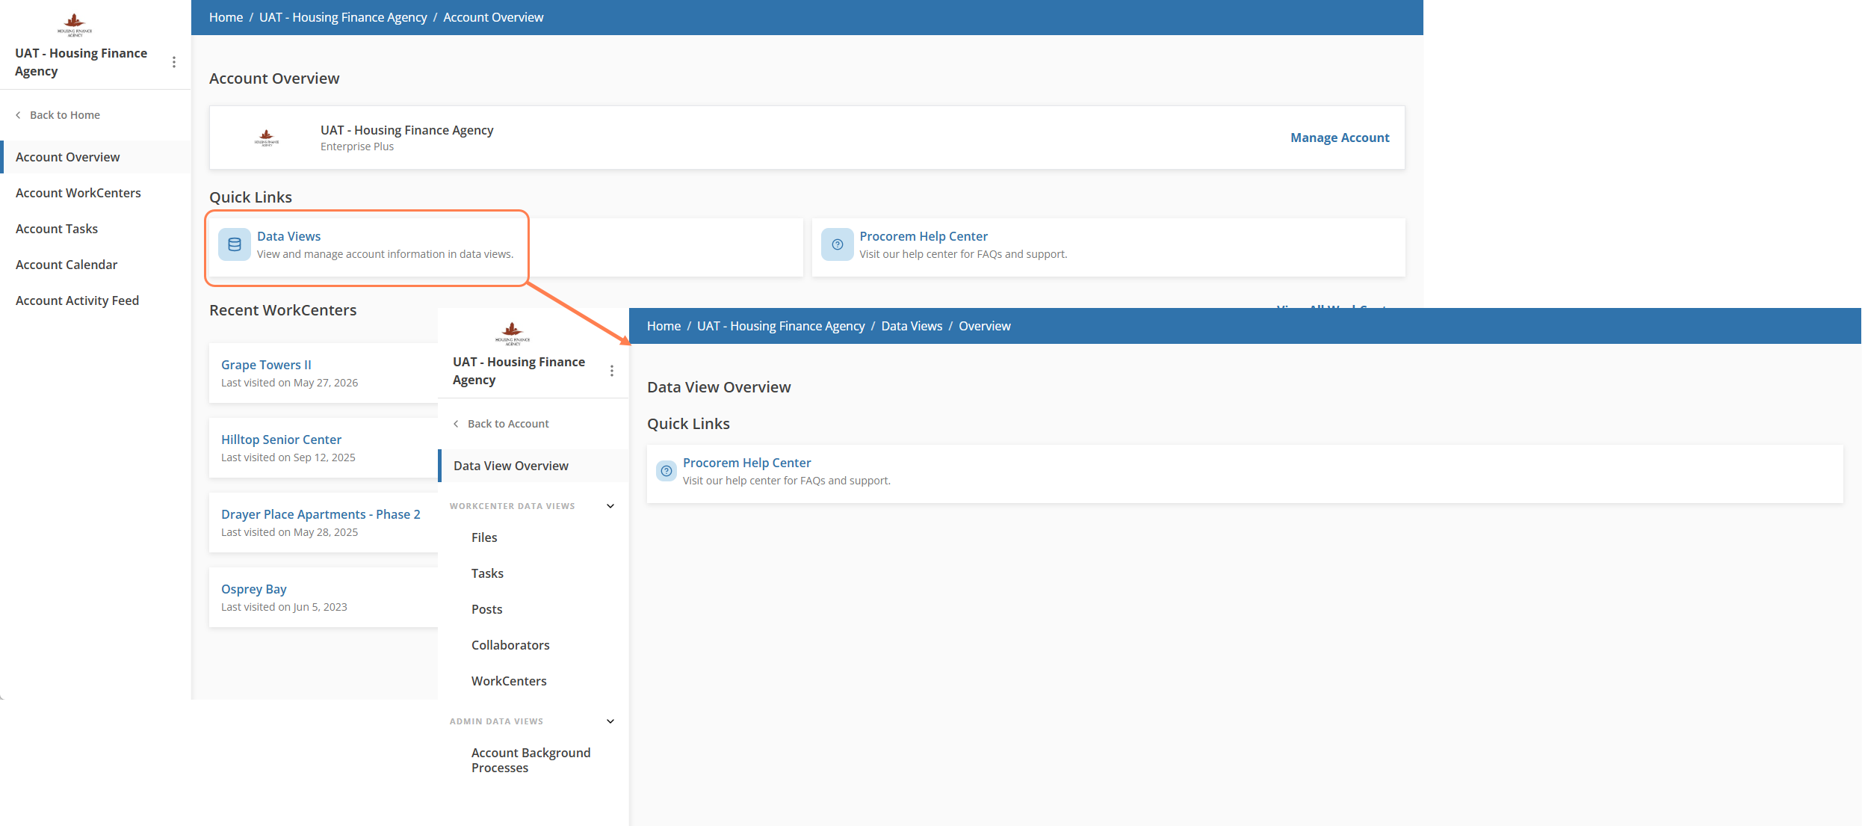Open Data Views quick link
Viewport: 1862px width, 826px height.
288,236
